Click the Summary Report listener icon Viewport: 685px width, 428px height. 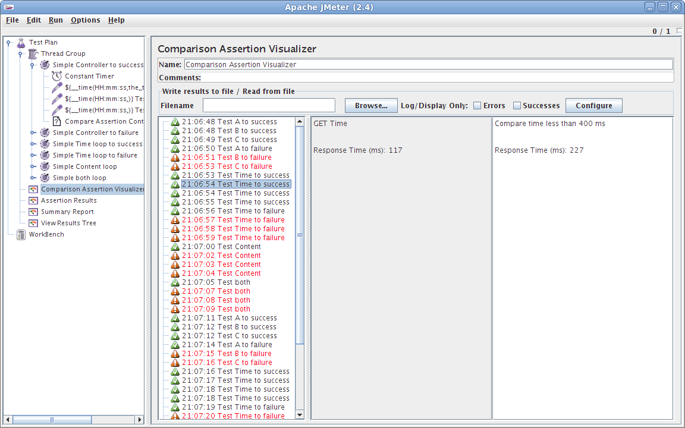33,212
